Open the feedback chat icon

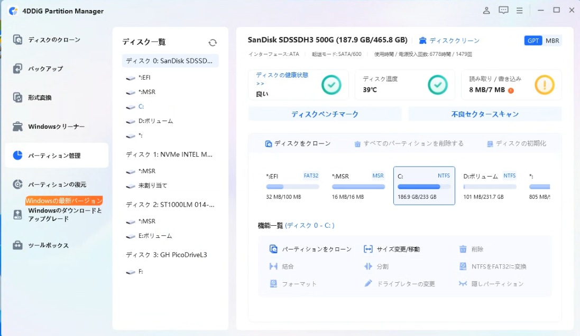pyautogui.click(x=503, y=11)
